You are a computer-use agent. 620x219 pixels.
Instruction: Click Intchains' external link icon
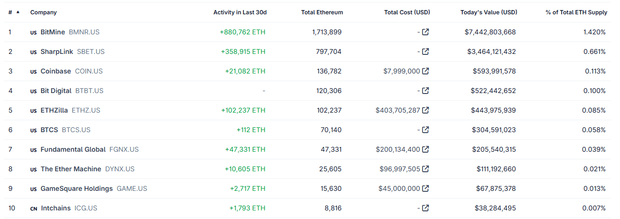[x=425, y=208]
